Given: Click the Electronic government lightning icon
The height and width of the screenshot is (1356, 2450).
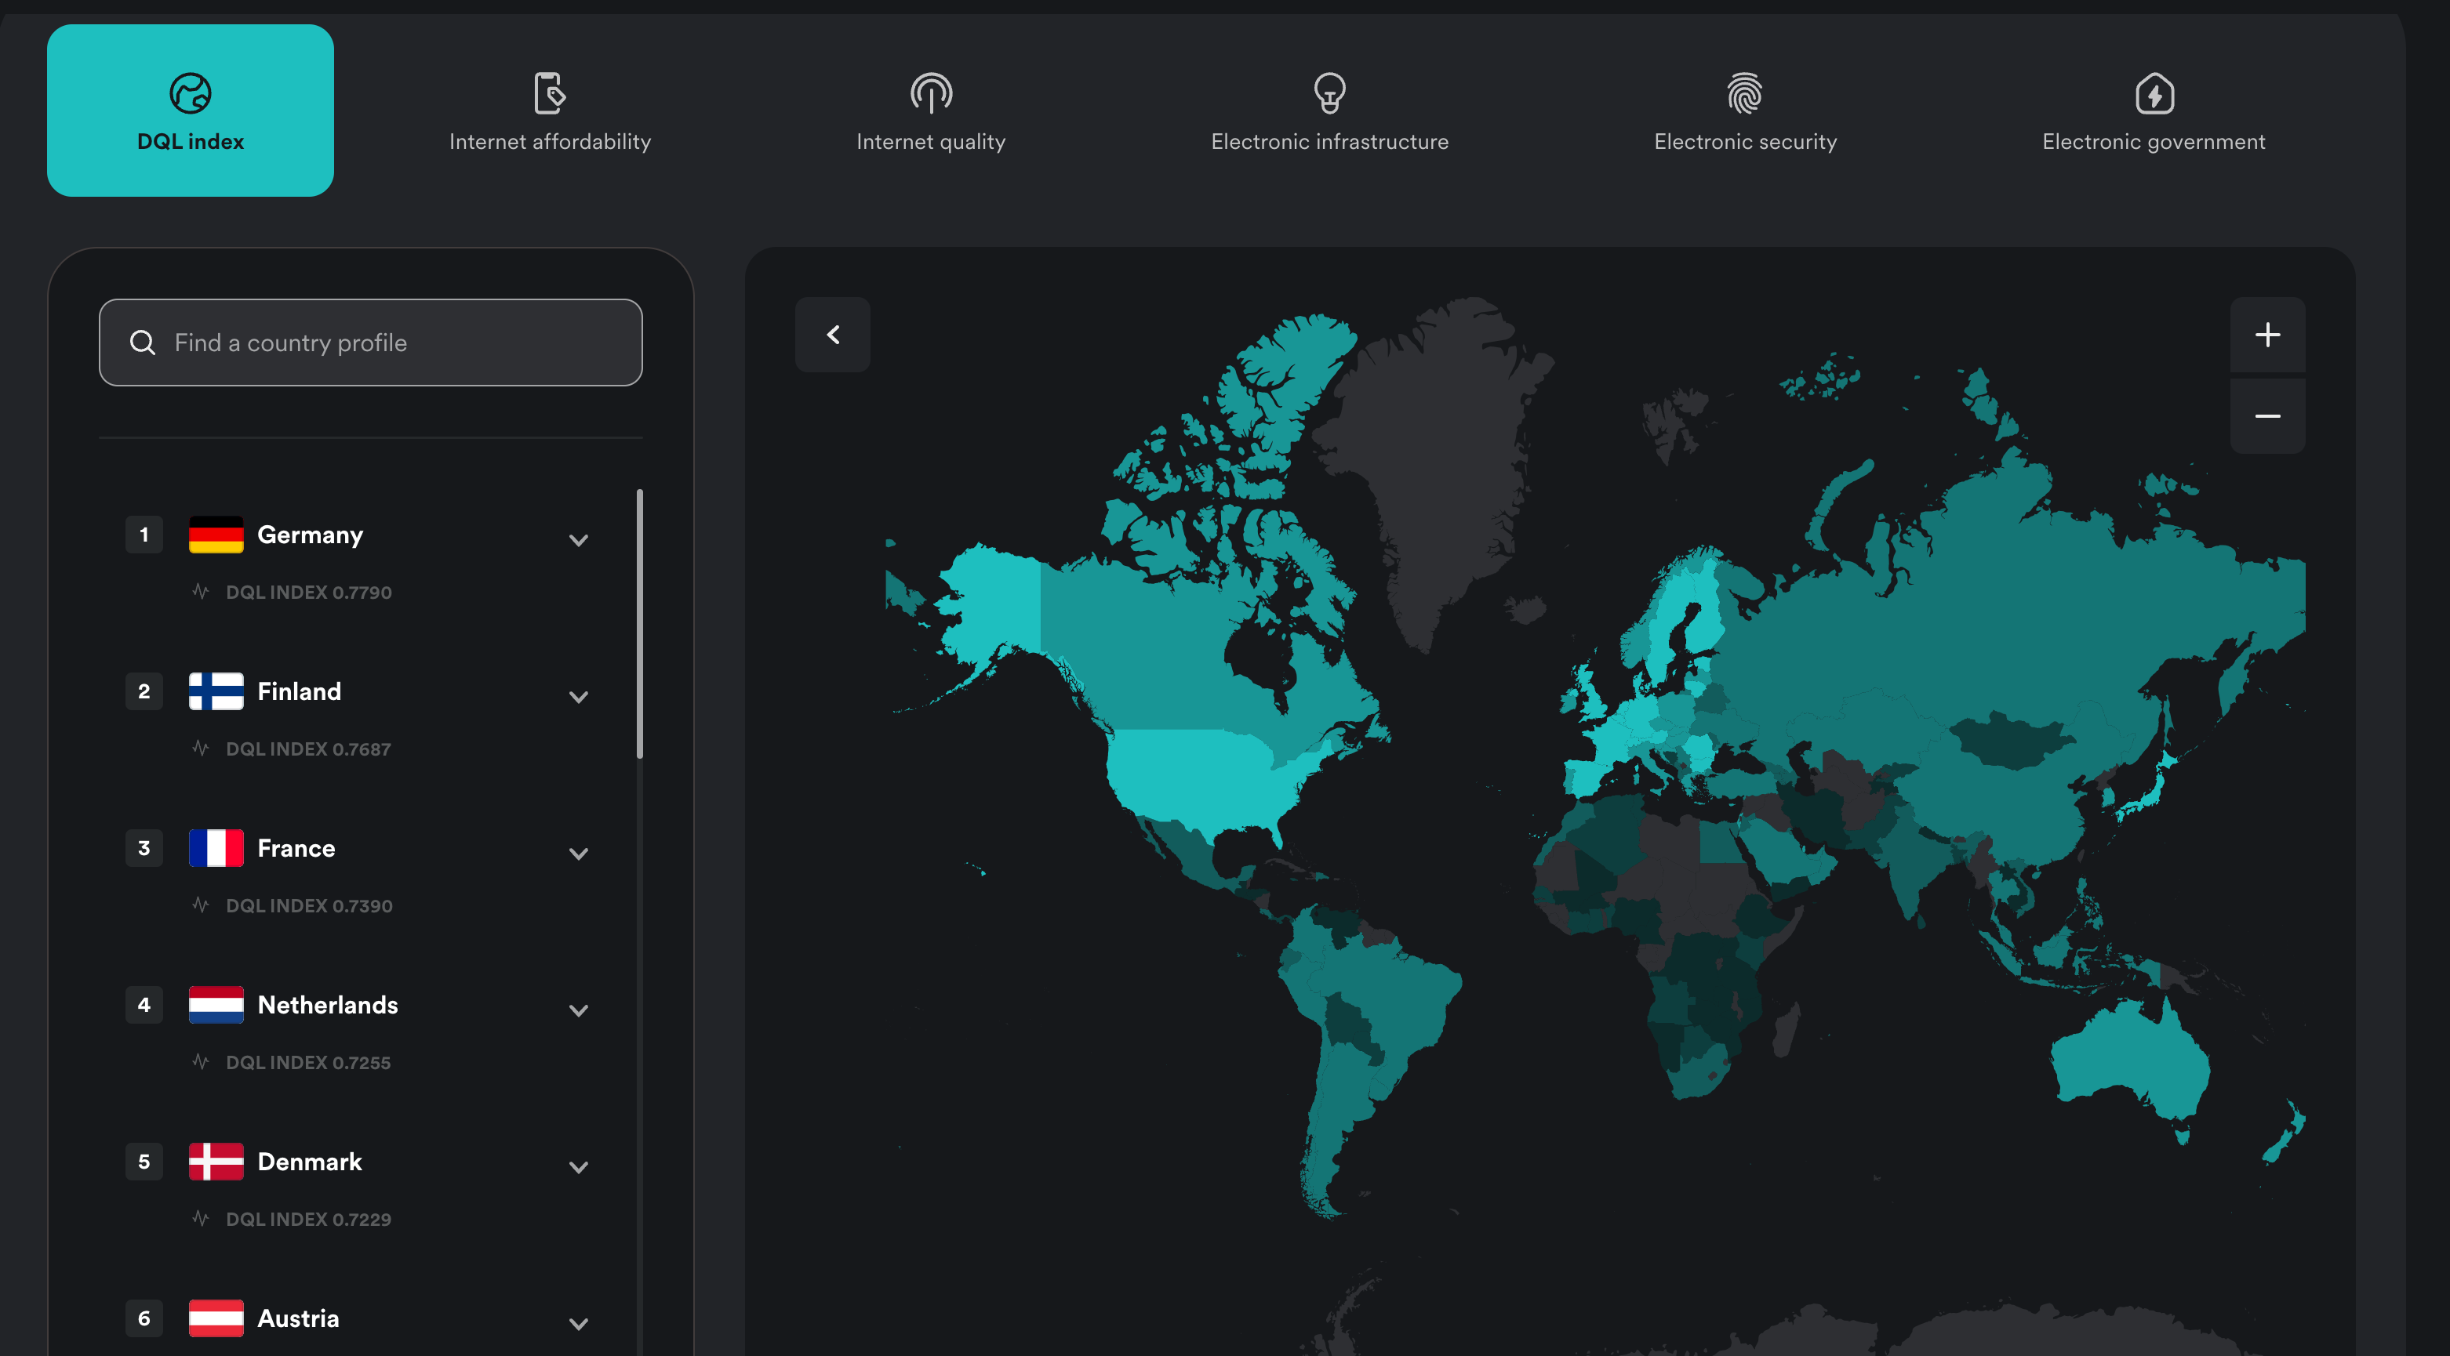Looking at the screenshot, I should pyautogui.click(x=2154, y=94).
